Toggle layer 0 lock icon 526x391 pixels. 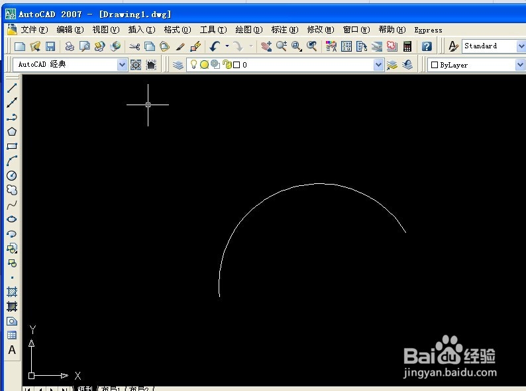(228, 64)
